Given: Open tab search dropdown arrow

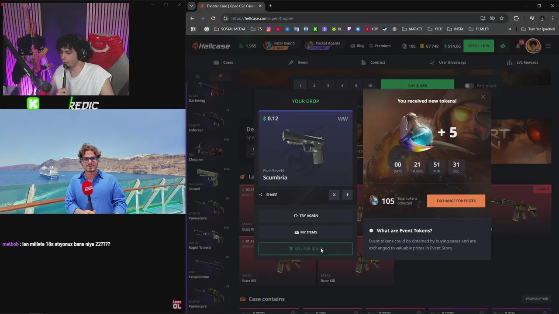Looking at the screenshot, I should [x=191, y=6].
